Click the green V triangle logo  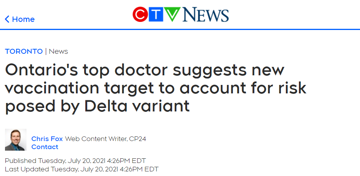click(x=172, y=14)
